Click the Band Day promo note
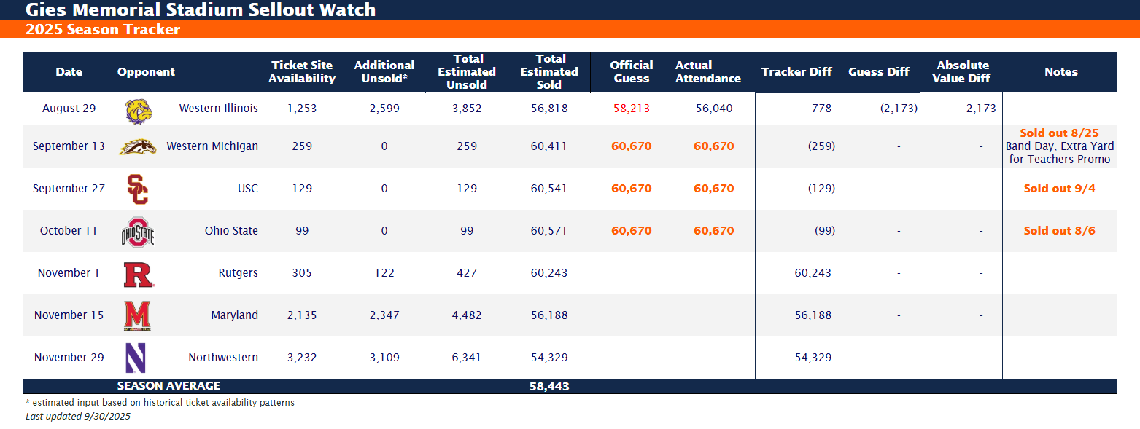The height and width of the screenshot is (429, 1140). click(x=1059, y=153)
